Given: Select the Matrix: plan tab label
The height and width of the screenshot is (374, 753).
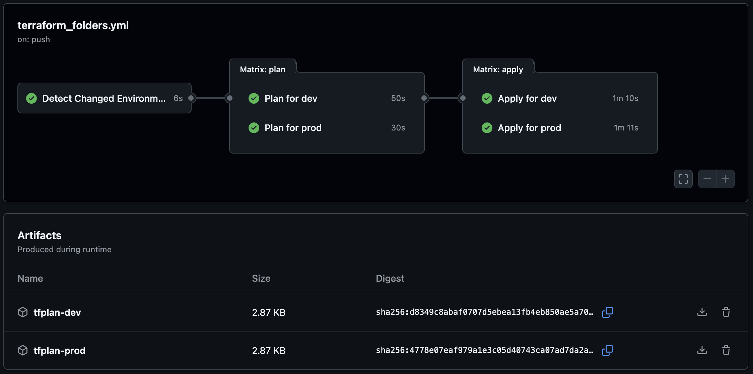Looking at the screenshot, I should point(263,70).
